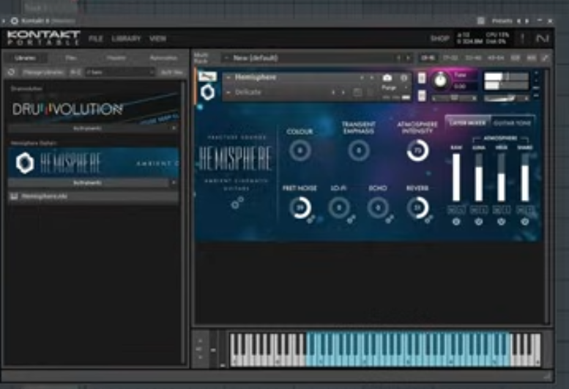This screenshot has height=389, width=569.
Task: Select rack page 33-48
Action: pos(473,58)
